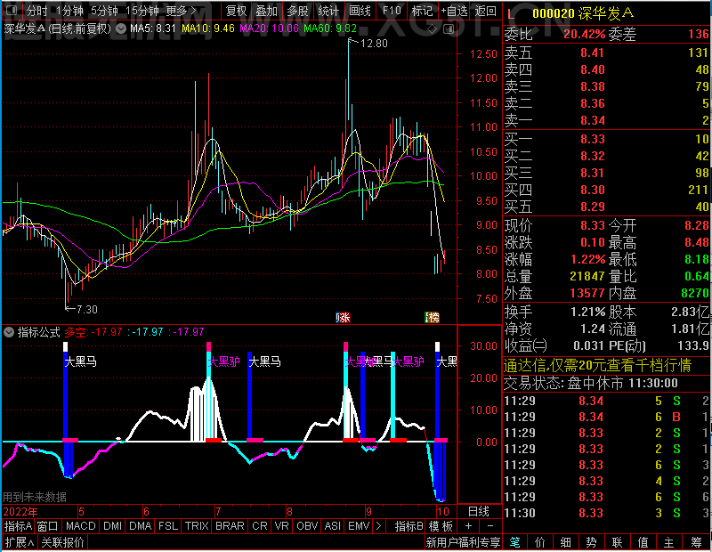Select the 筹 chip distribution tab
712x552 pixels.
697,542
